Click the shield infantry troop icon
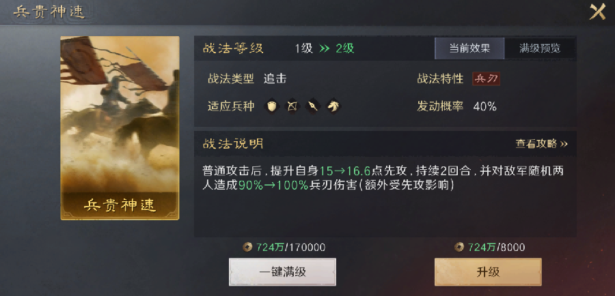Viewport: 615px width, 296px height. point(272,106)
